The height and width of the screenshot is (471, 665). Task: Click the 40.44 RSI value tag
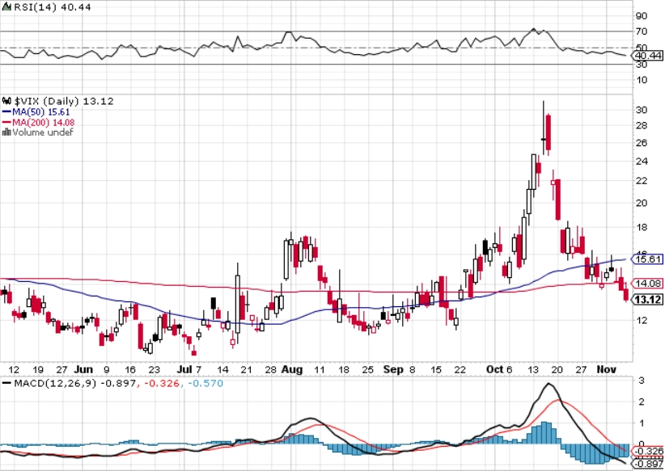[647, 56]
